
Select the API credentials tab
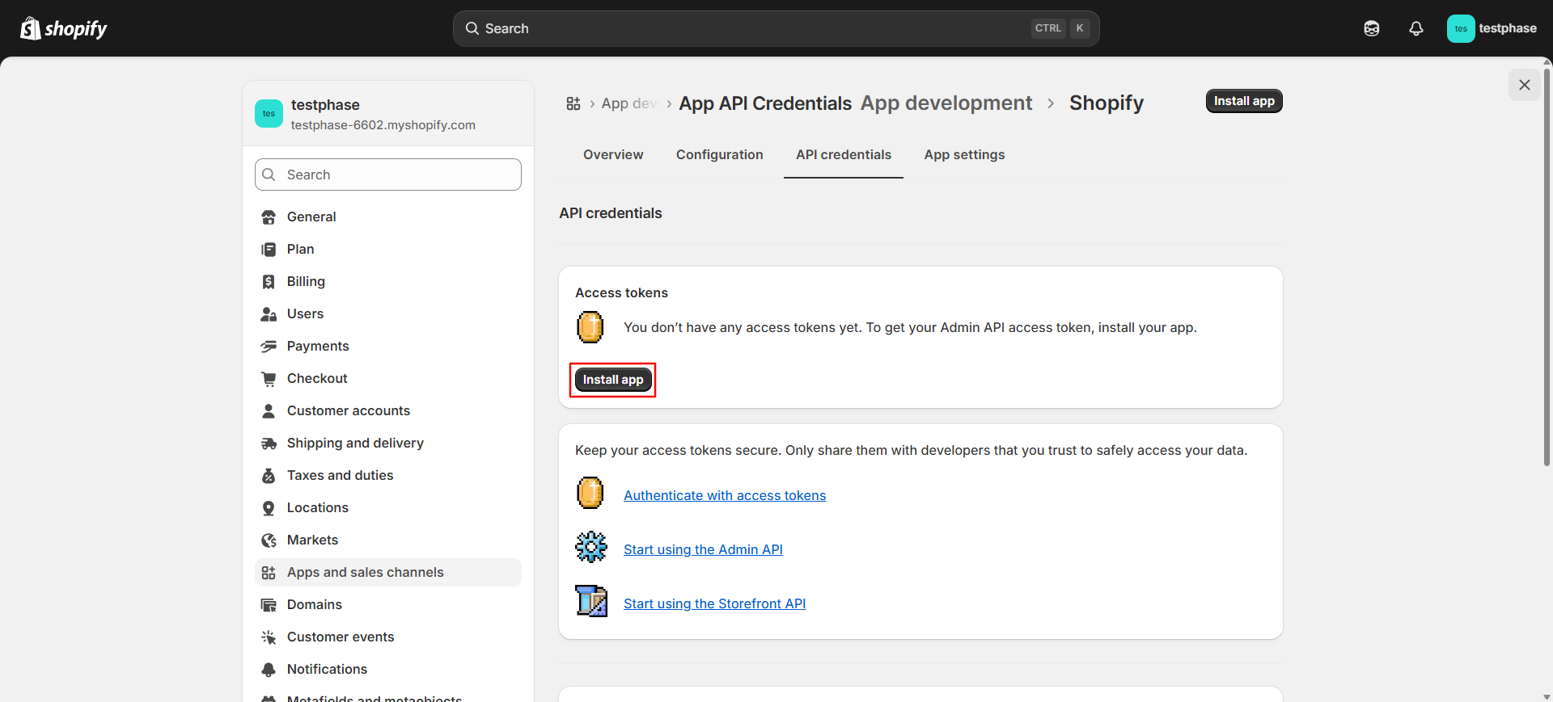844,154
